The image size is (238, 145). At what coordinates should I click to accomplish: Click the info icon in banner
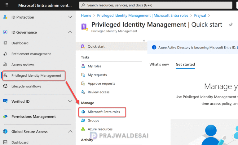[154, 47]
